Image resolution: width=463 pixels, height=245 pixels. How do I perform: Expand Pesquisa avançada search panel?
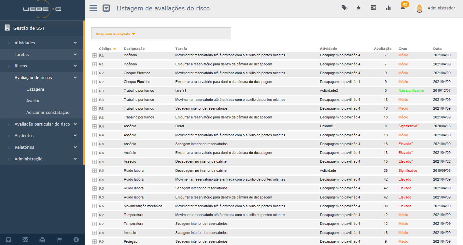tap(115, 34)
